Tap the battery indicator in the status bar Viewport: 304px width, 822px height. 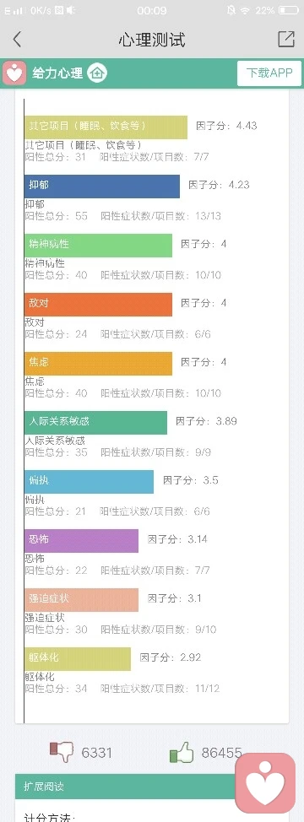point(289,10)
